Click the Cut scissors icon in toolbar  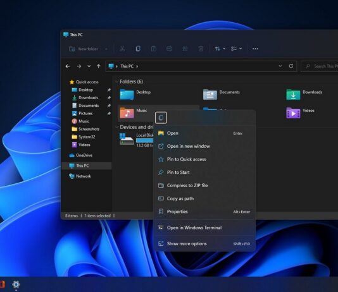[x=122, y=49]
